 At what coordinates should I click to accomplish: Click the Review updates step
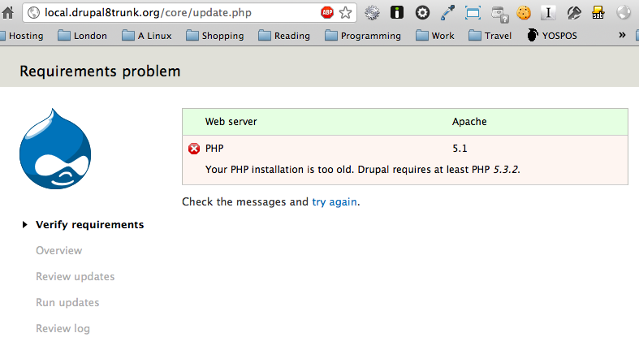(x=76, y=277)
